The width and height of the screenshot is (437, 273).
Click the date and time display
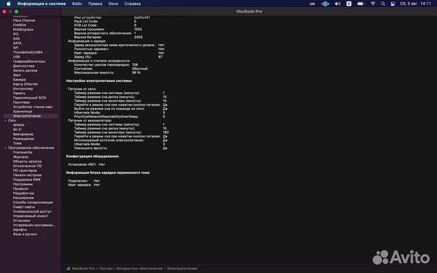(x=416, y=4)
